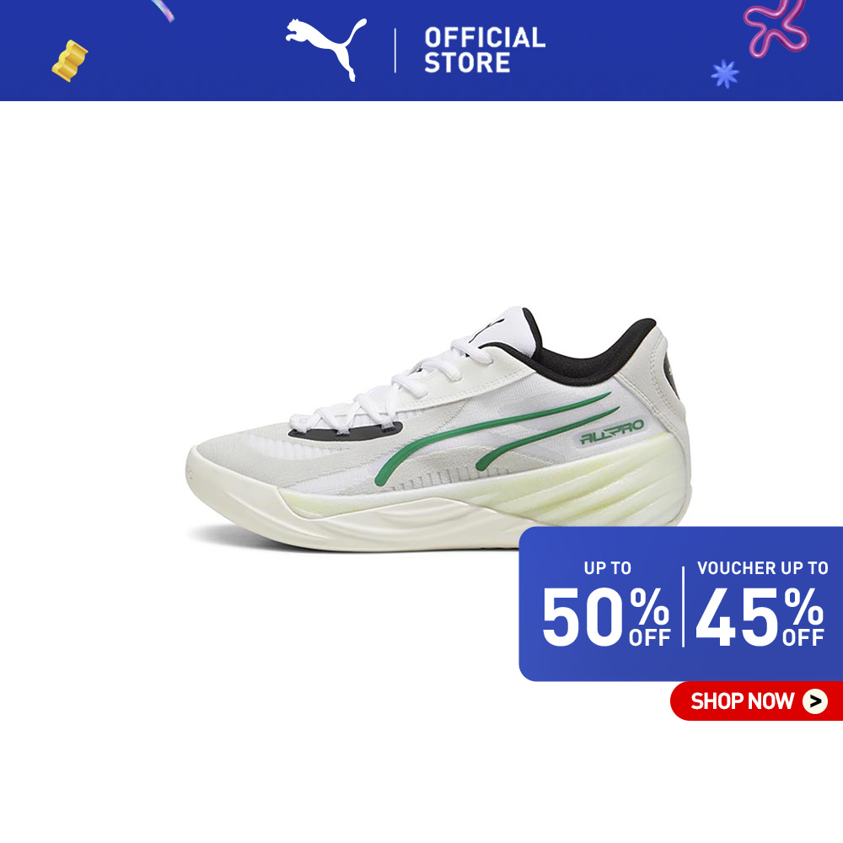
Task: Click the UP TO label
Action: (608, 568)
